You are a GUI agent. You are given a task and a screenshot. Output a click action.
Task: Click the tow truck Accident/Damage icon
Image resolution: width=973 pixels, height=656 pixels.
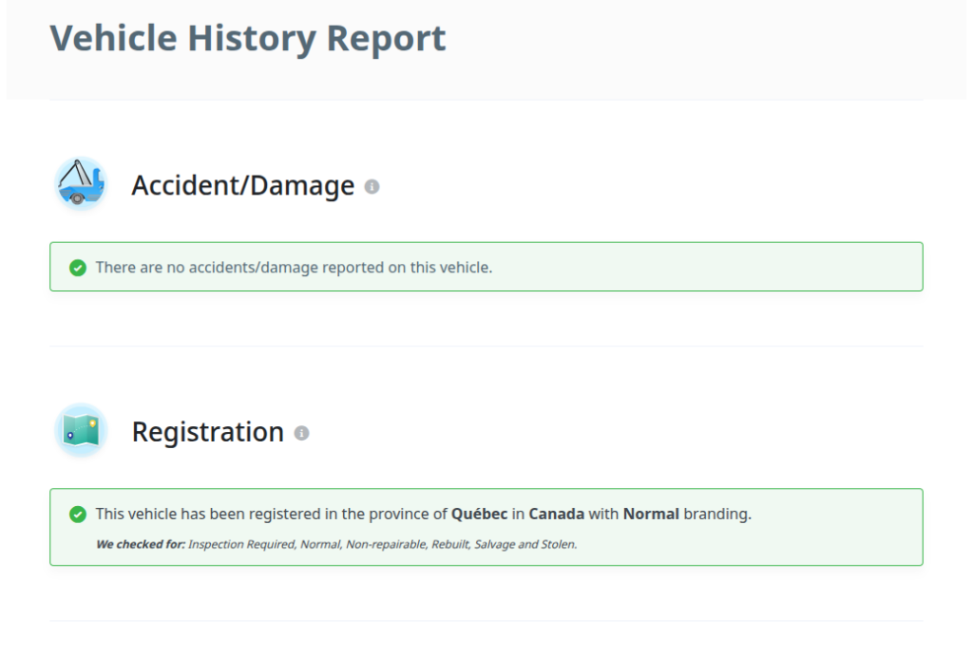click(x=81, y=183)
